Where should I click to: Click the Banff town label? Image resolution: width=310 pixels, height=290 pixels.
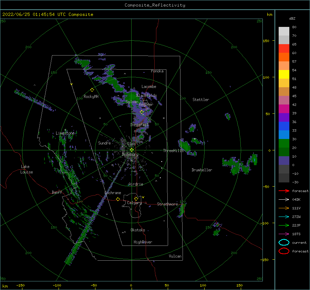57,192
